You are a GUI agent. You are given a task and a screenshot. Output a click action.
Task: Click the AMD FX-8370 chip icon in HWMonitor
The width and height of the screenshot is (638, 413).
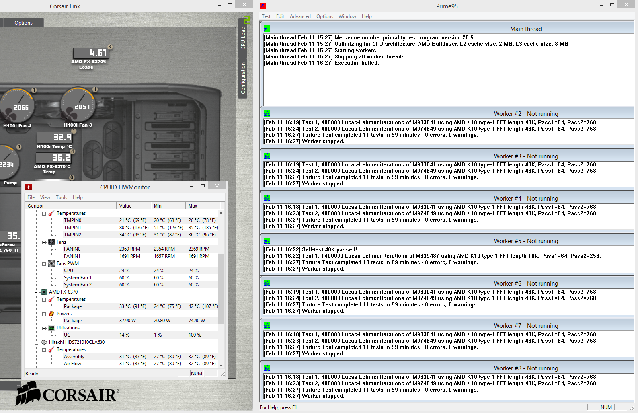click(x=44, y=292)
